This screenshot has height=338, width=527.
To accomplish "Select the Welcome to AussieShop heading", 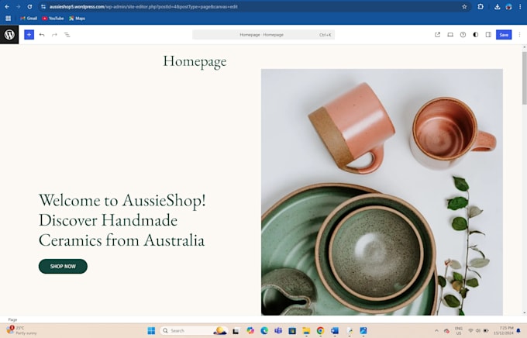I will (122, 220).
